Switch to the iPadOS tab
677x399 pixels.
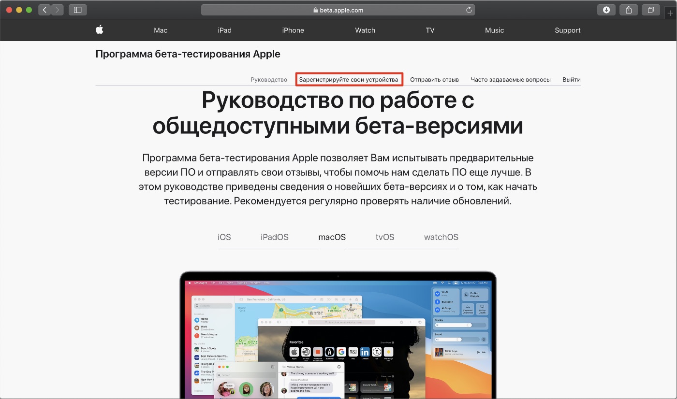275,237
